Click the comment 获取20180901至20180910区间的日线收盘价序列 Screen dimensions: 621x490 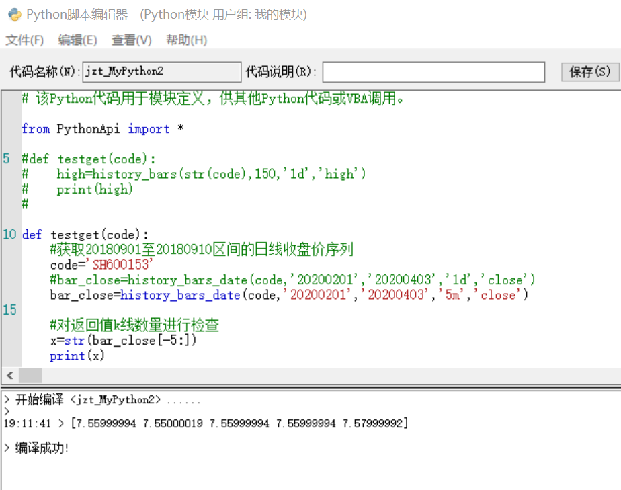pos(202,249)
